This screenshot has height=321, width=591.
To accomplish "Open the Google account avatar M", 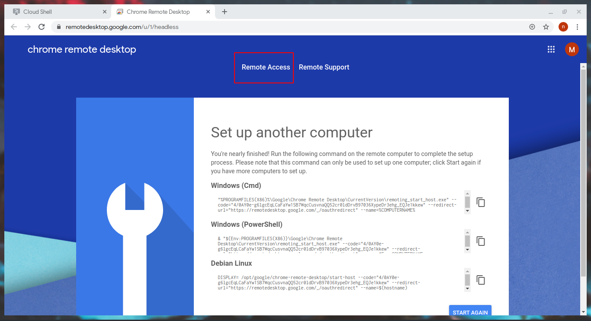I will point(572,49).
